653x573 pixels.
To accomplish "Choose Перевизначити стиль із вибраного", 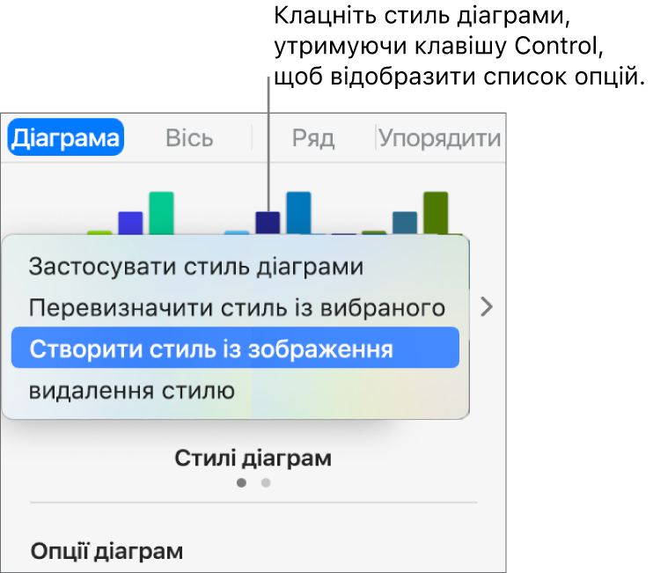I will pos(235,308).
